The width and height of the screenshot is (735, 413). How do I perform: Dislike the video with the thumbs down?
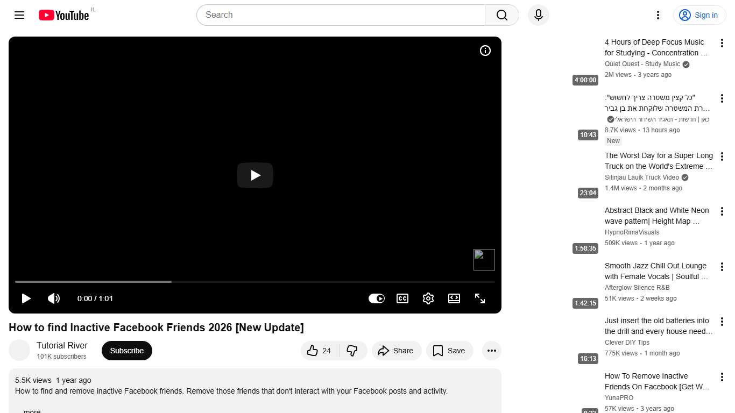click(x=352, y=351)
